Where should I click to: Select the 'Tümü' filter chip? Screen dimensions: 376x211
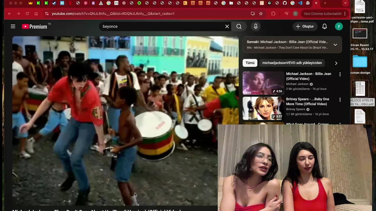pyautogui.click(x=250, y=63)
